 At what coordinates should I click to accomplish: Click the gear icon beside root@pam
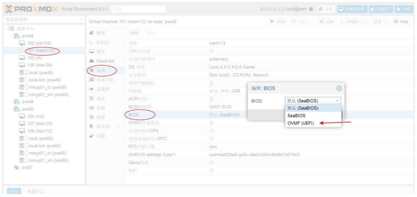pyautogui.click(x=311, y=9)
